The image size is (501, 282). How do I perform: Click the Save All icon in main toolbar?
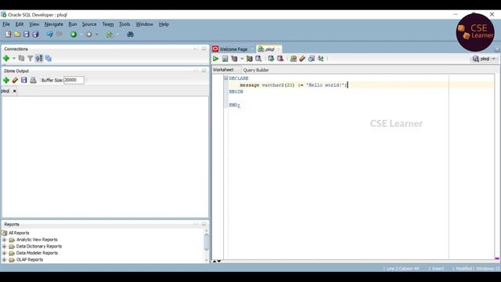[35, 34]
